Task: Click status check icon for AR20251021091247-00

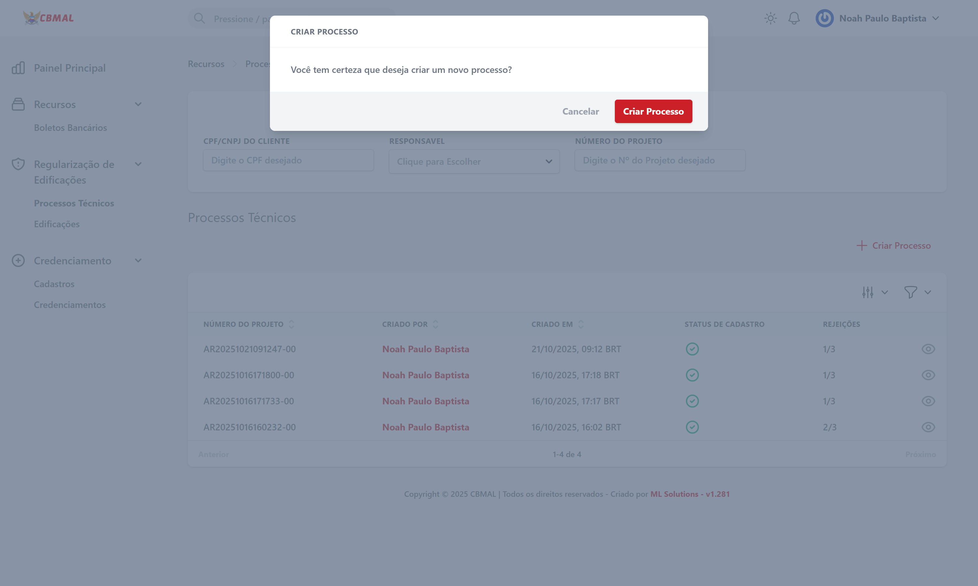Action: point(692,349)
